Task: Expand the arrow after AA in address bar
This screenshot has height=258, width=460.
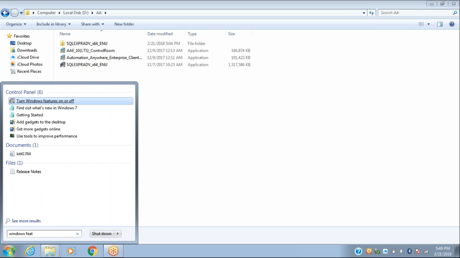Action: click(105, 13)
